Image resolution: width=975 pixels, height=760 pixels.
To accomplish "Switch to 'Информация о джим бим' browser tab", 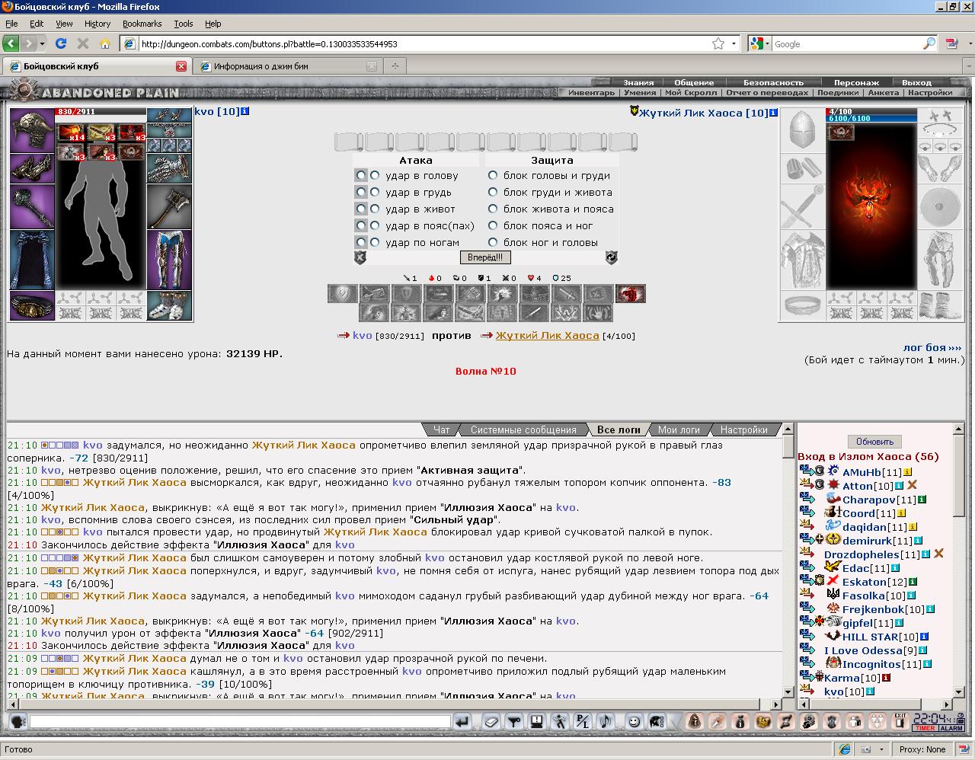I will [288, 66].
